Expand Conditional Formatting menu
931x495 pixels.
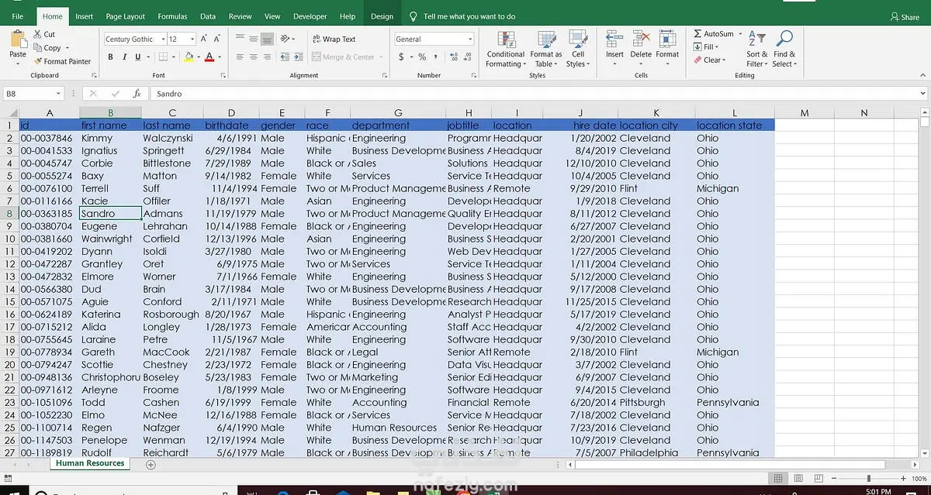click(x=506, y=50)
